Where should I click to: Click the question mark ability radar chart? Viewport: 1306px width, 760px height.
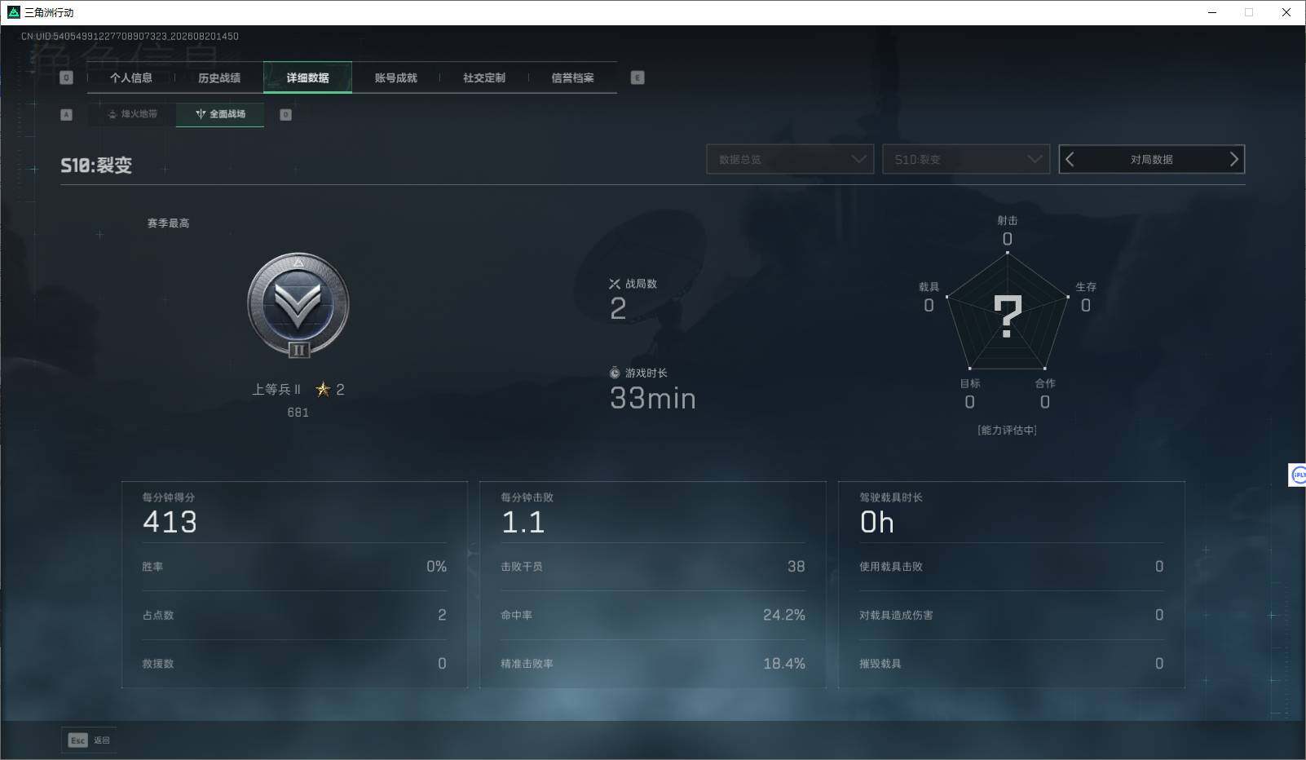[x=1008, y=313]
